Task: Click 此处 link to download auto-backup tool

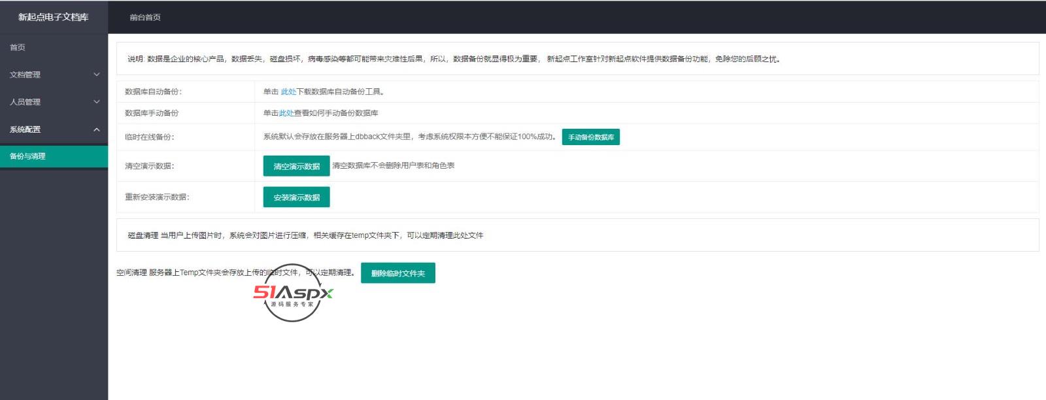Action: coord(288,92)
